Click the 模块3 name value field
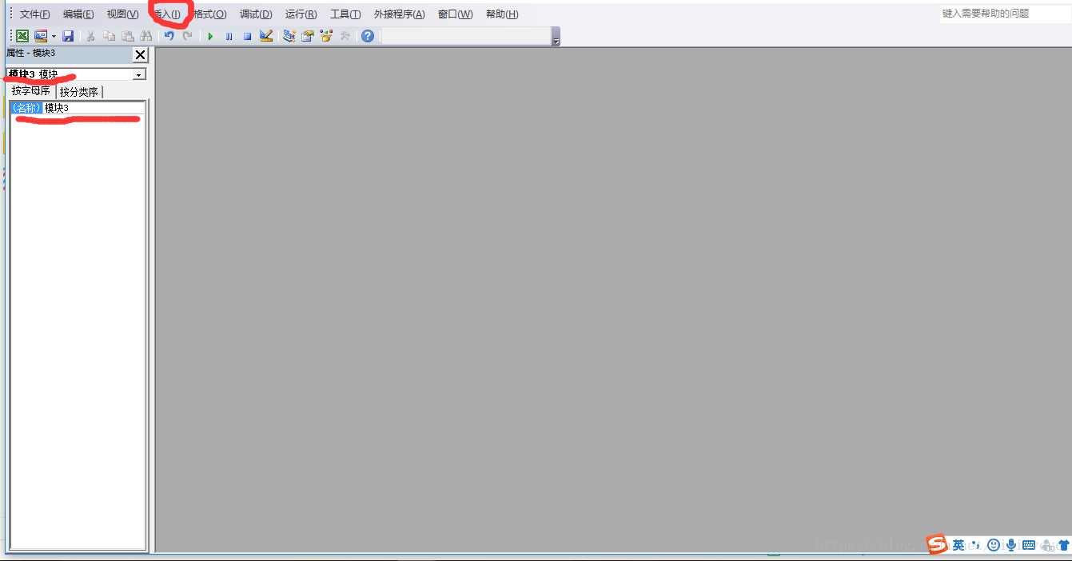1072x561 pixels. point(93,108)
